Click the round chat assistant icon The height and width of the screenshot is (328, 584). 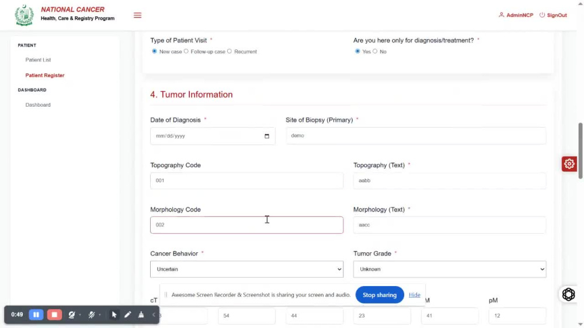568,294
